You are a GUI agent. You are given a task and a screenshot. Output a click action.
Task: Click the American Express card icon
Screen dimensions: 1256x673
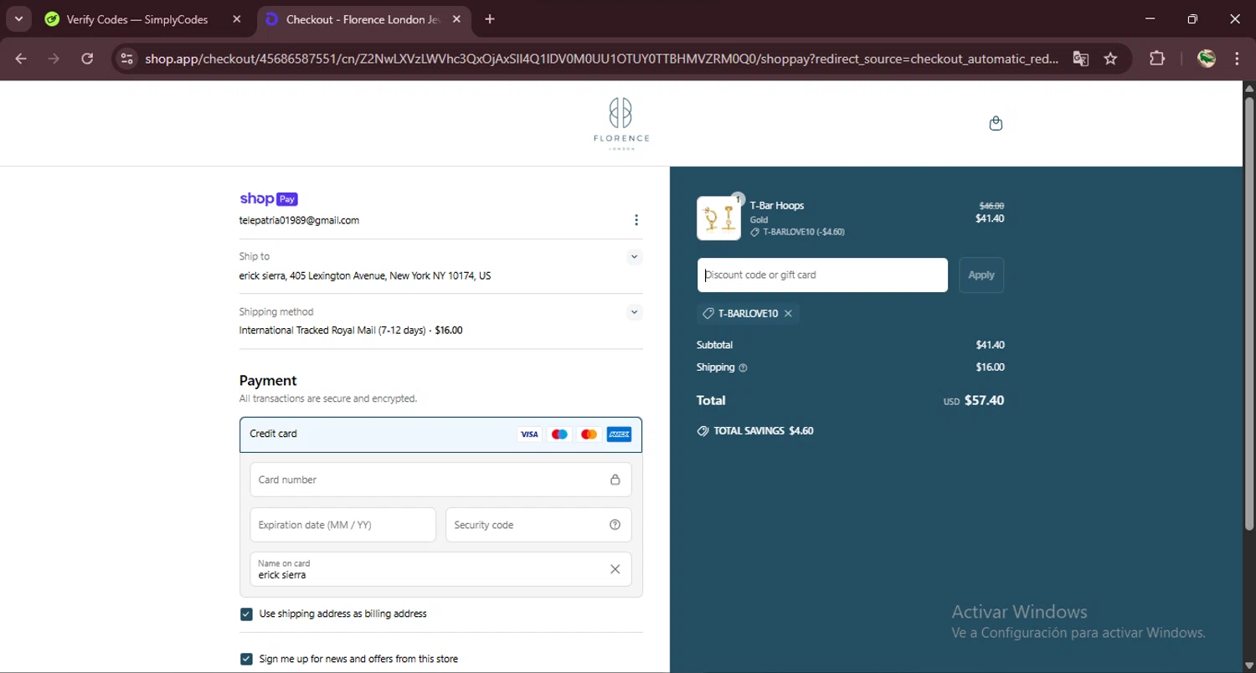click(619, 434)
